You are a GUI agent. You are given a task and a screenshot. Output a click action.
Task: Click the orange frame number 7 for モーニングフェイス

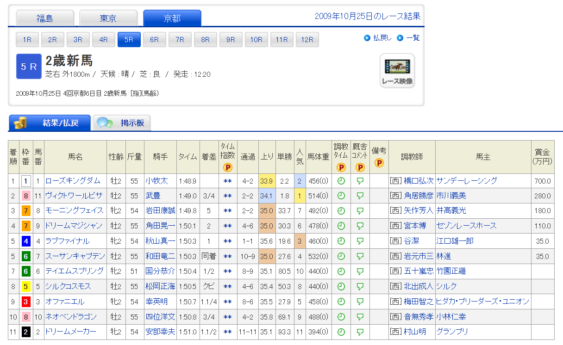(x=26, y=211)
